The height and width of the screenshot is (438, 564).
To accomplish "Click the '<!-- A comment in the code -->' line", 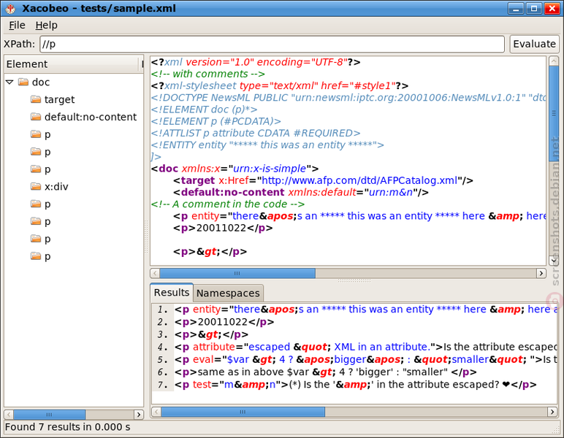I will pyautogui.click(x=228, y=204).
